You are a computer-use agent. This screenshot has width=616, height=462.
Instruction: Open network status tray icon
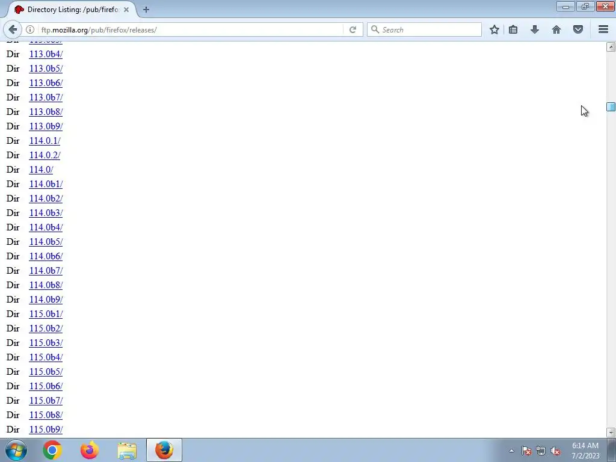(x=541, y=451)
